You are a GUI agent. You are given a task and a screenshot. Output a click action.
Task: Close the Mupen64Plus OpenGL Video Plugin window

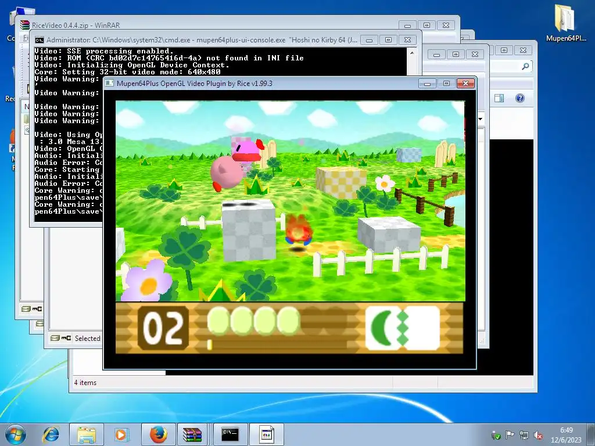pos(465,84)
